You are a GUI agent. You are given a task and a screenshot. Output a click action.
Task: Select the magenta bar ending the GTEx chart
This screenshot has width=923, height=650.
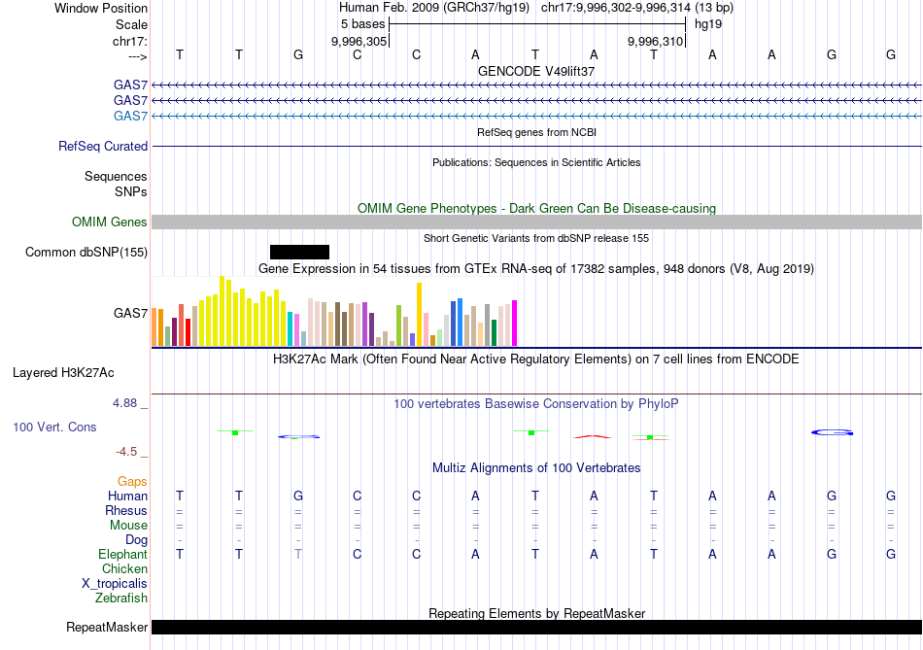(x=514, y=323)
